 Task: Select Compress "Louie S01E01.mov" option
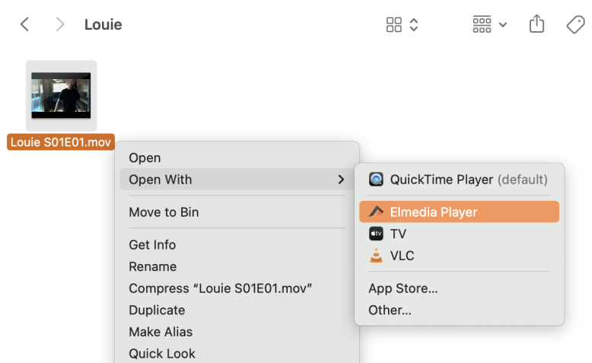point(221,288)
